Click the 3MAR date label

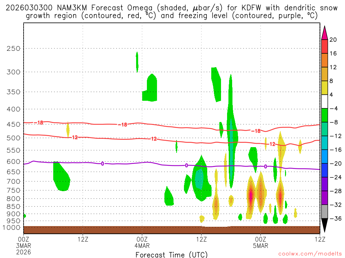coord(24,246)
